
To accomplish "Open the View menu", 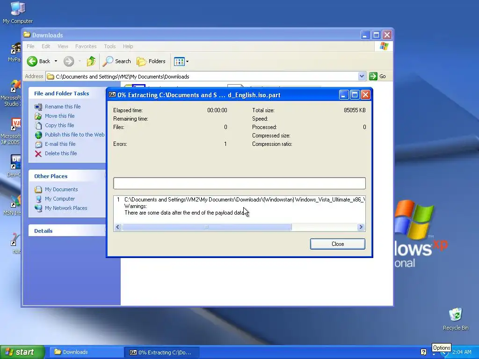I will (63, 46).
